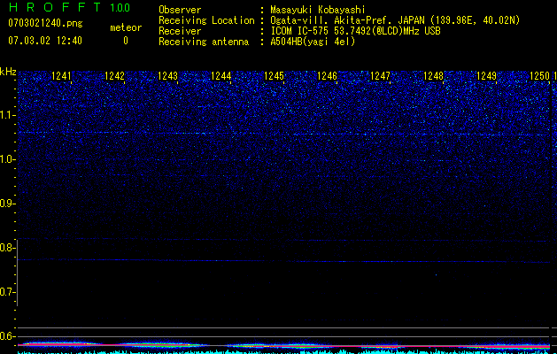Screen dimensions: 557x354
Task: Click the HROFFT 1.0.0 title text
Action: pyautogui.click(x=70, y=7)
